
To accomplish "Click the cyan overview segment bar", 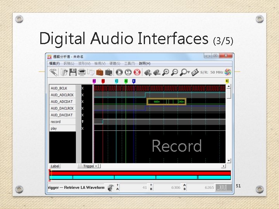I will coord(140,177).
